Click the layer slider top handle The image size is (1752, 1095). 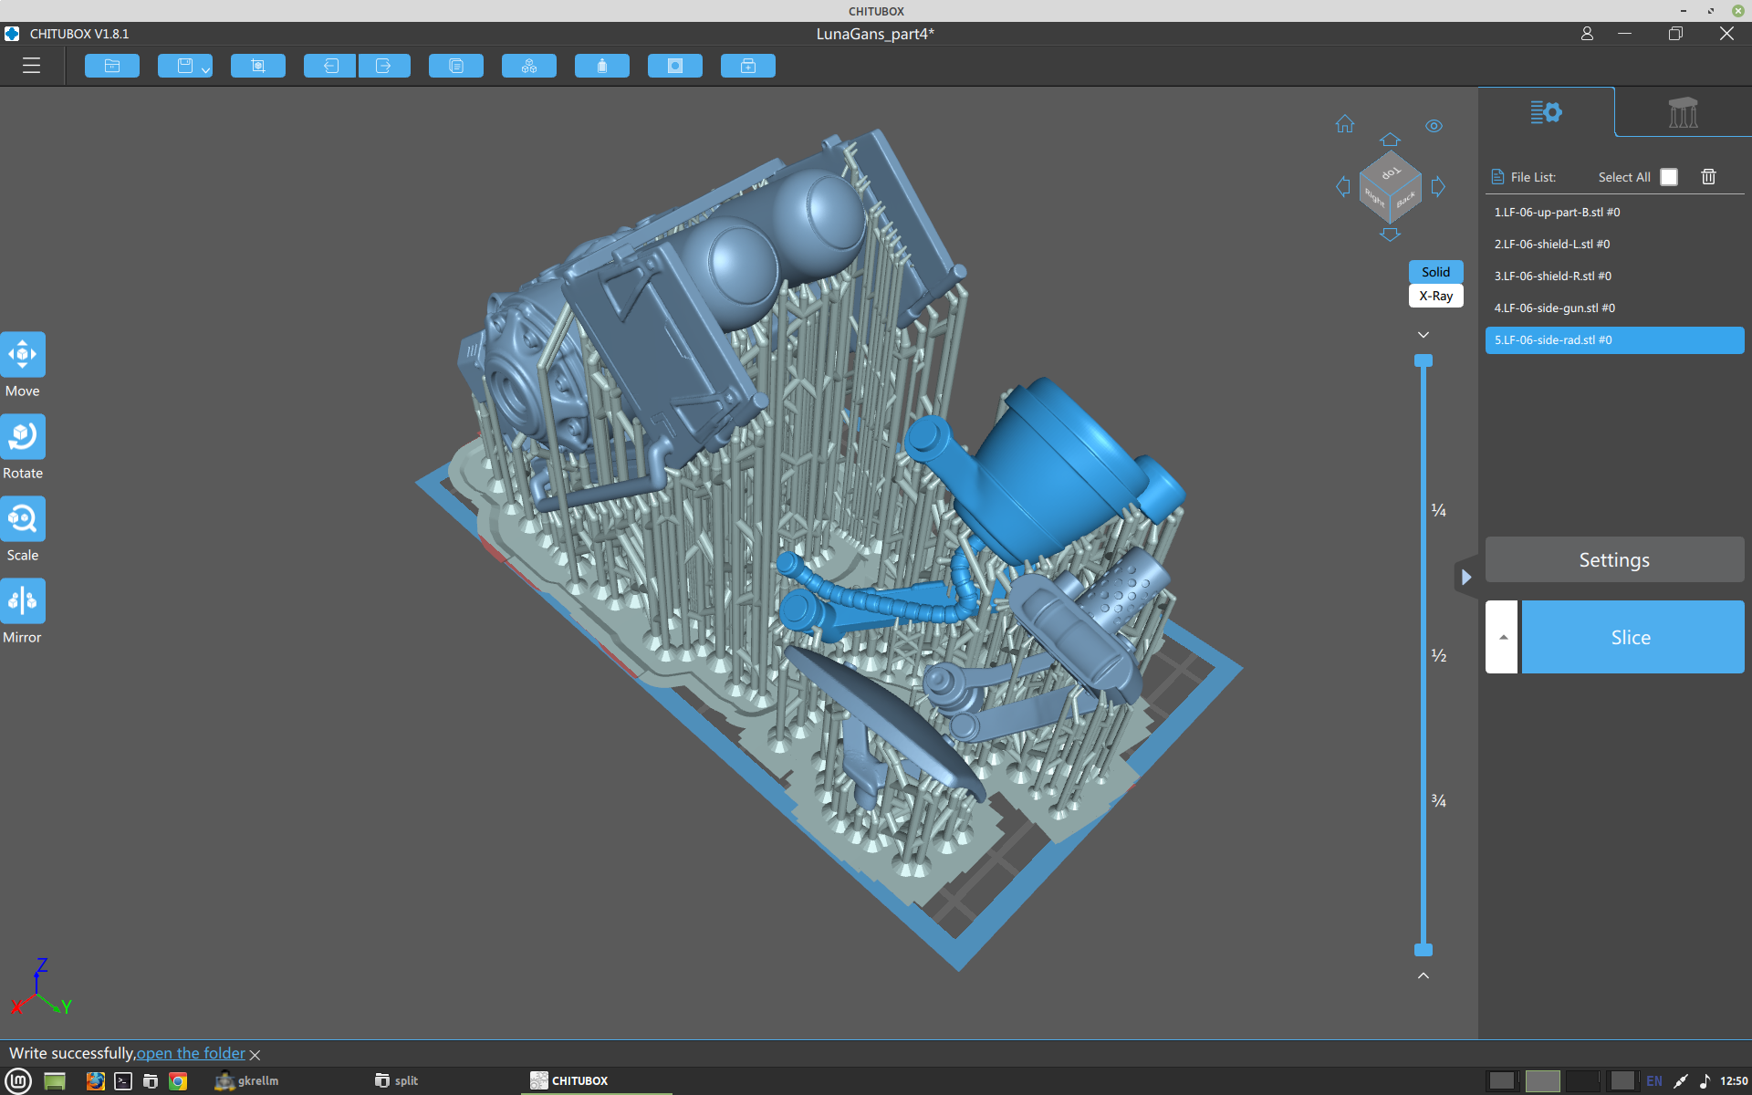pos(1423,361)
